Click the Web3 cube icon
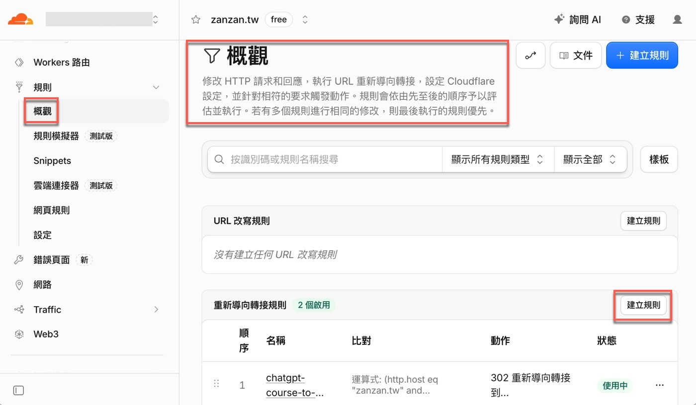The height and width of the screenshot is (405, 696). point(19,335)
